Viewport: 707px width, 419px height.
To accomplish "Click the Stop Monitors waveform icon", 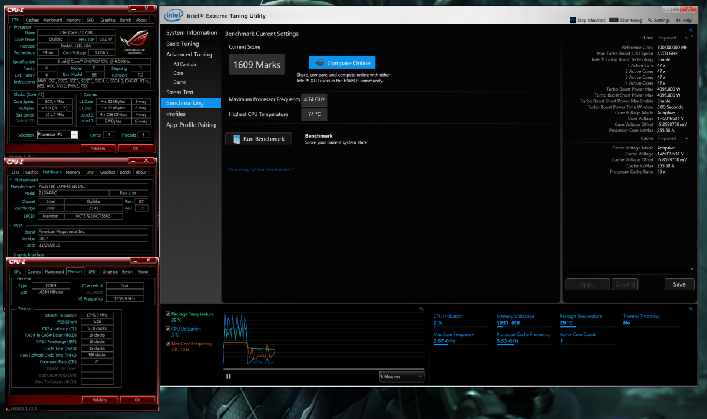I will pyautogui.click(x=573, y=20).
